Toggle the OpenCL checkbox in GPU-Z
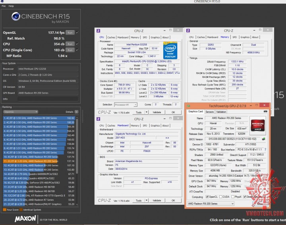The image size is (286, 225). 207,197
